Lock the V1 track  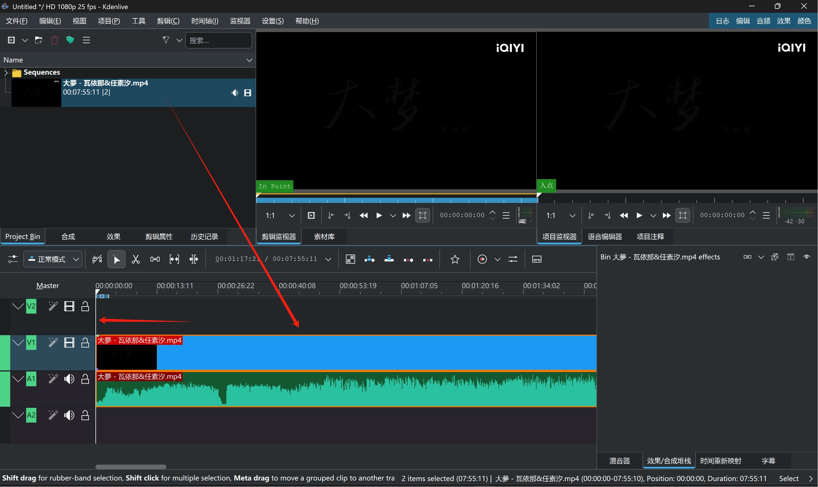tap(85, 343)
